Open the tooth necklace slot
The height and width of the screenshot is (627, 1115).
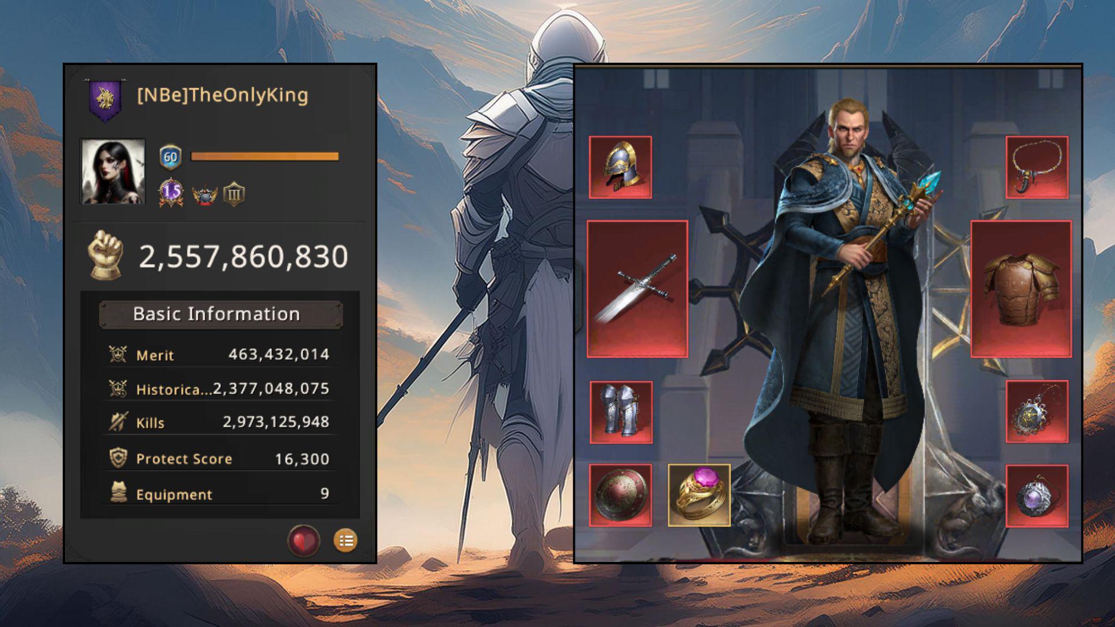pos(1037,168)
